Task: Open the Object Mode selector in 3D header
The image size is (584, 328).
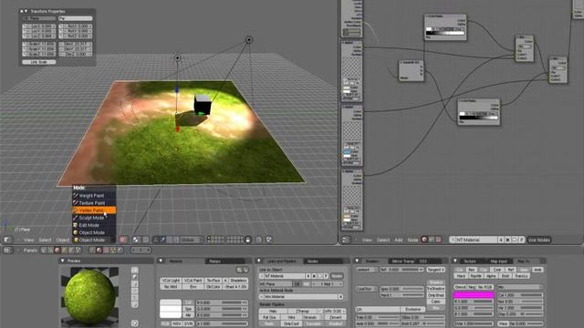Action: tap(94, 241)
